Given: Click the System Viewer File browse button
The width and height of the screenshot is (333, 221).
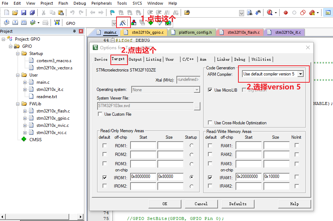Looking at the screenshot, I should [197, 106].
